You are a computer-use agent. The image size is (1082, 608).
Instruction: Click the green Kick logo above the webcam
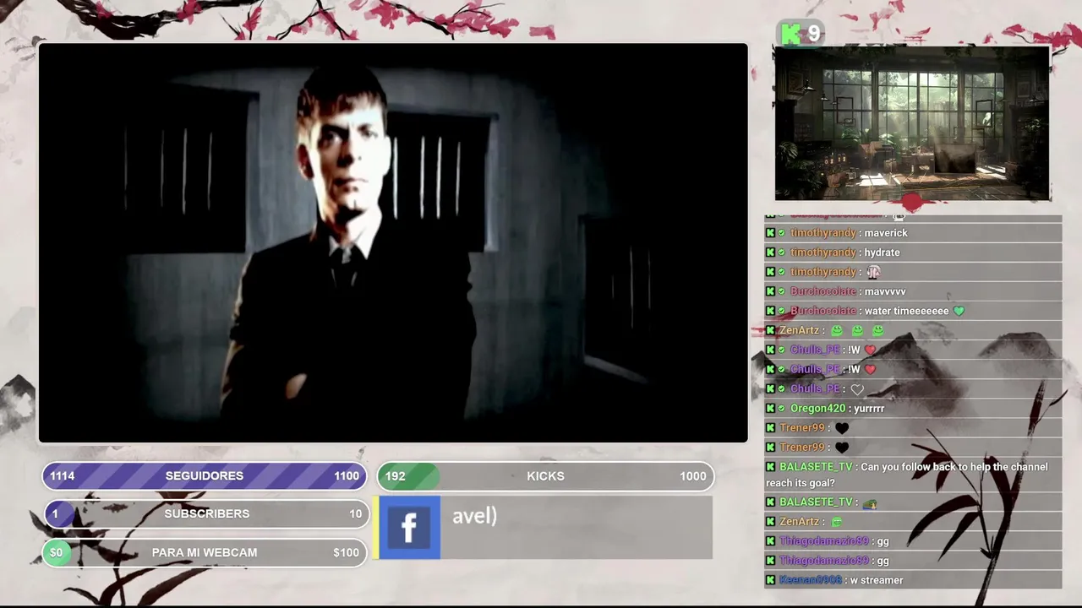coord(790,34)
